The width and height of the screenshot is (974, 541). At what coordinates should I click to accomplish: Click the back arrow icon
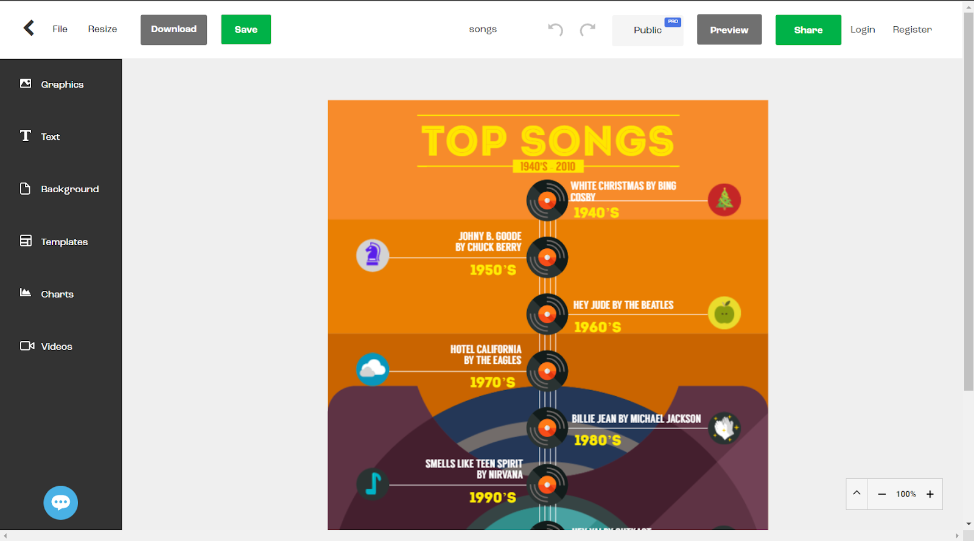29,28
